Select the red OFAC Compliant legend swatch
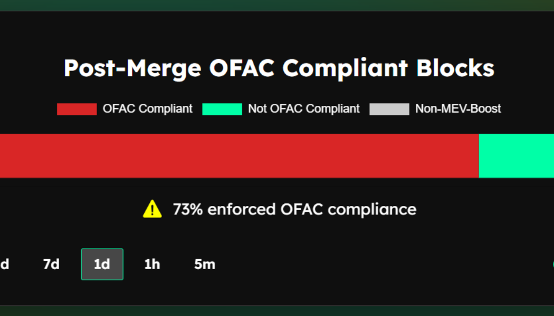This screenshot has width=554, height=316. pos(77,108)
